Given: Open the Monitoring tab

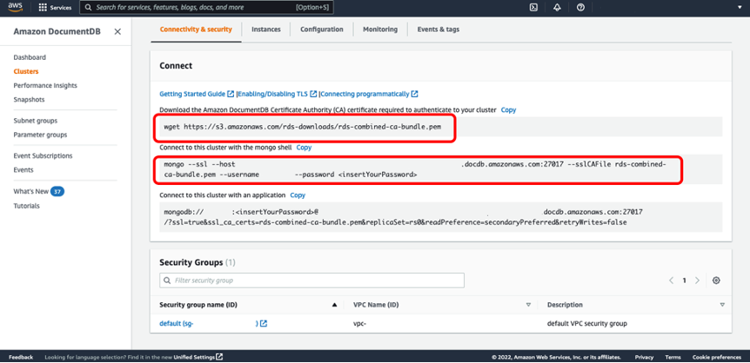Looking at the screenshot, I should point(379,30).
